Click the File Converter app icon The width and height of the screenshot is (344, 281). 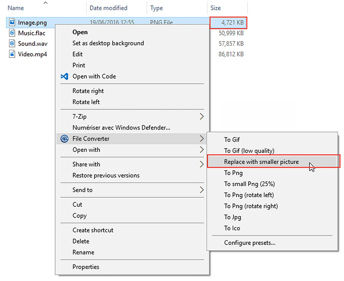[64, 138]
